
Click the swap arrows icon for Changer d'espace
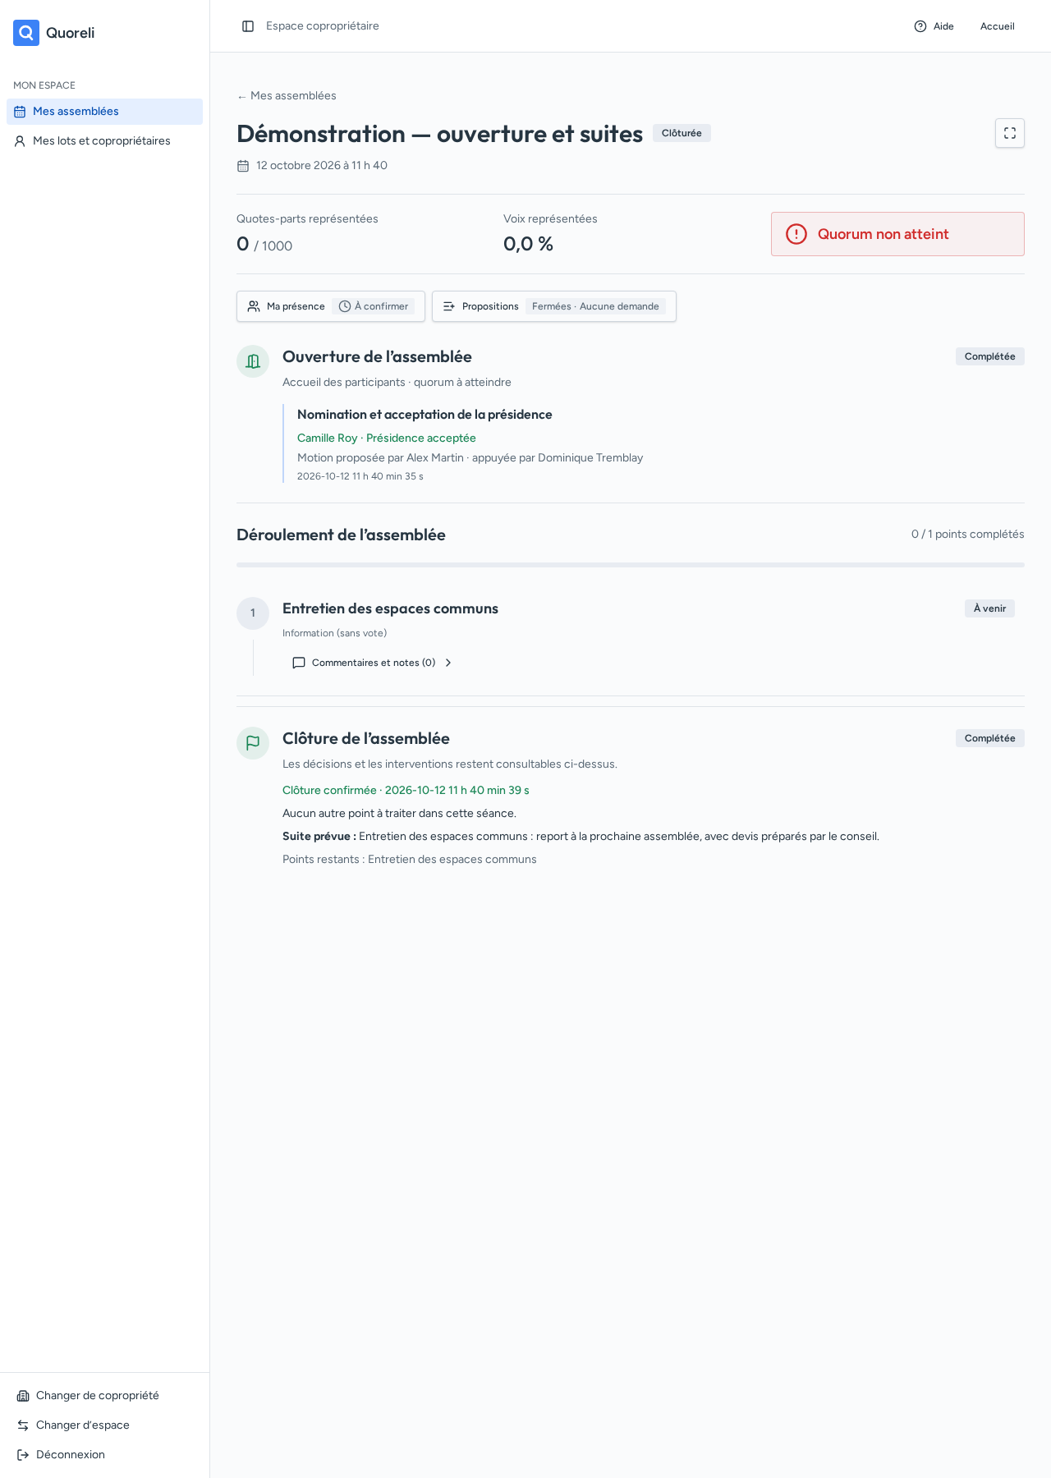[23, 1425]
